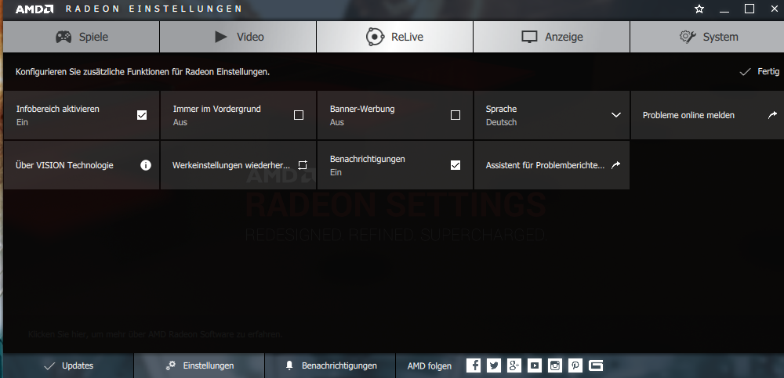Open AMD Instagram icon
Viewport: 784px width, 378px height.
click(555, 365)
